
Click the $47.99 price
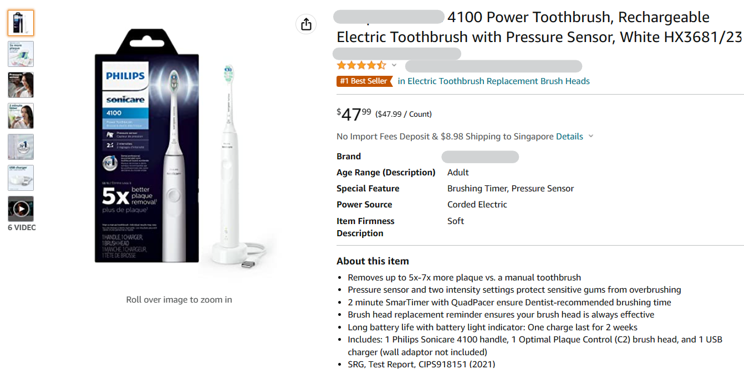(x=354, y=114)
